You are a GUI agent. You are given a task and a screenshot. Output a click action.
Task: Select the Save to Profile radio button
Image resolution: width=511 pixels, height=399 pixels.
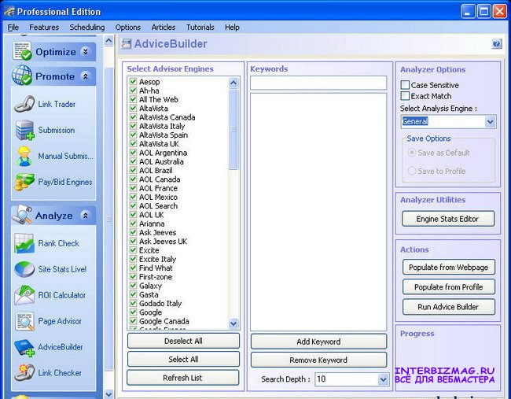412,171
